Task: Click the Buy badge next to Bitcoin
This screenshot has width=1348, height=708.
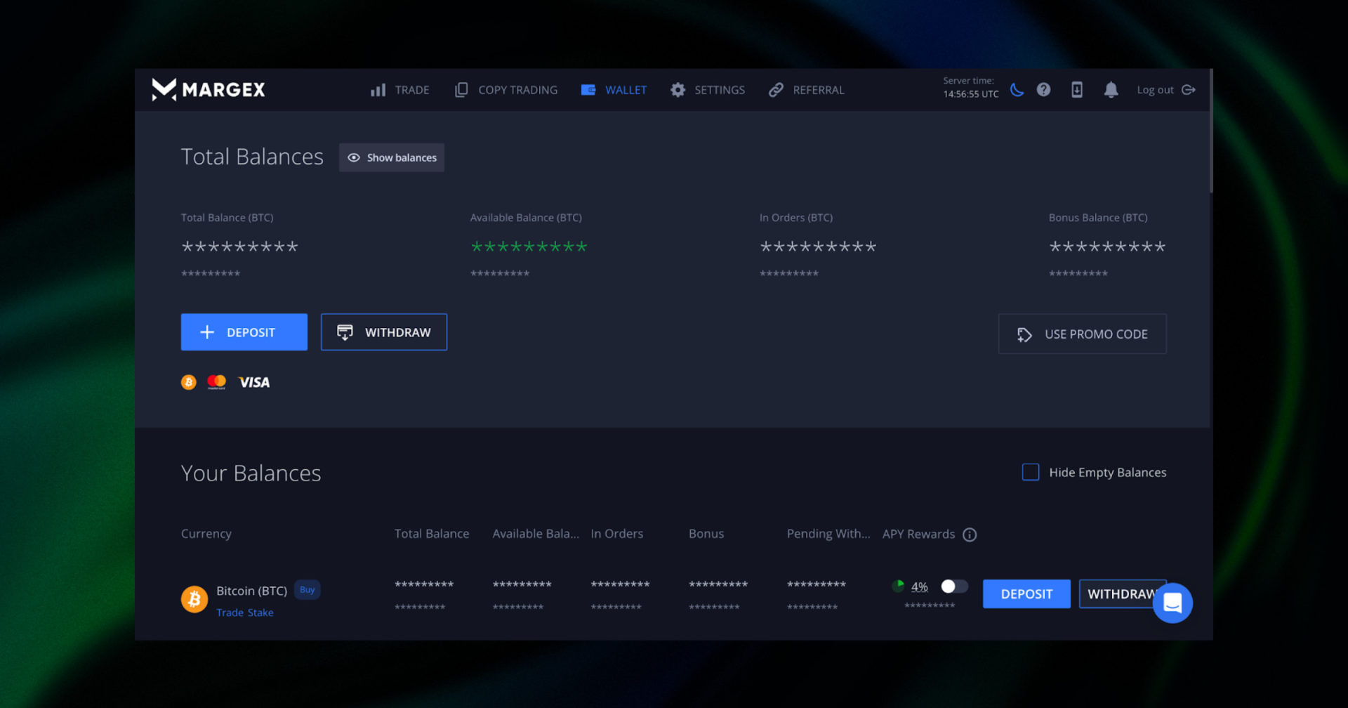Action: (306, 590)
